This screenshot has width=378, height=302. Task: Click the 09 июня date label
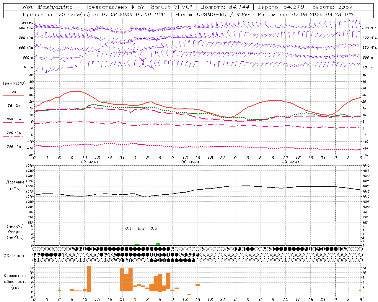point(291,162)
